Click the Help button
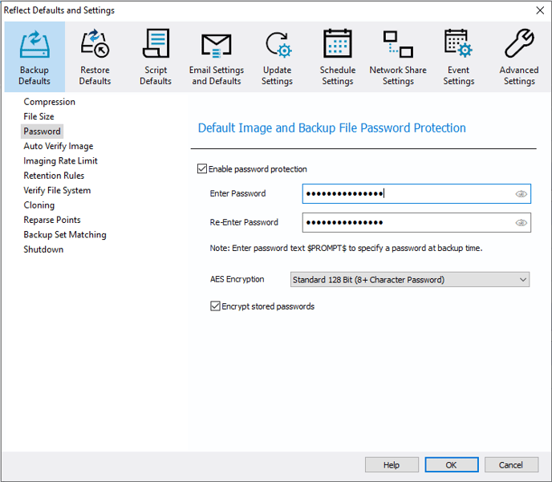Screen dimensions: 552x482 coord(392,465)
